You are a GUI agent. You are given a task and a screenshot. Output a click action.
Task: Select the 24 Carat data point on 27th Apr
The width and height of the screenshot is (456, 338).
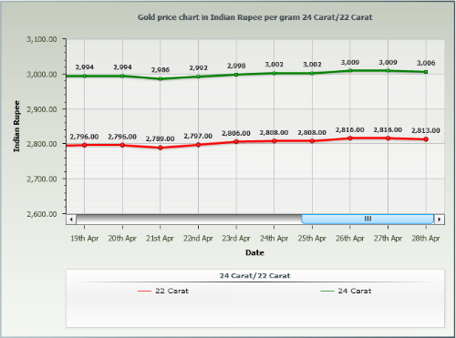388,70
